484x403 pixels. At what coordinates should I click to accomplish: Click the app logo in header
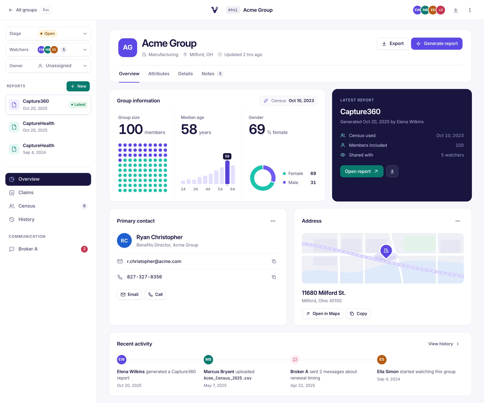[215, 10]
